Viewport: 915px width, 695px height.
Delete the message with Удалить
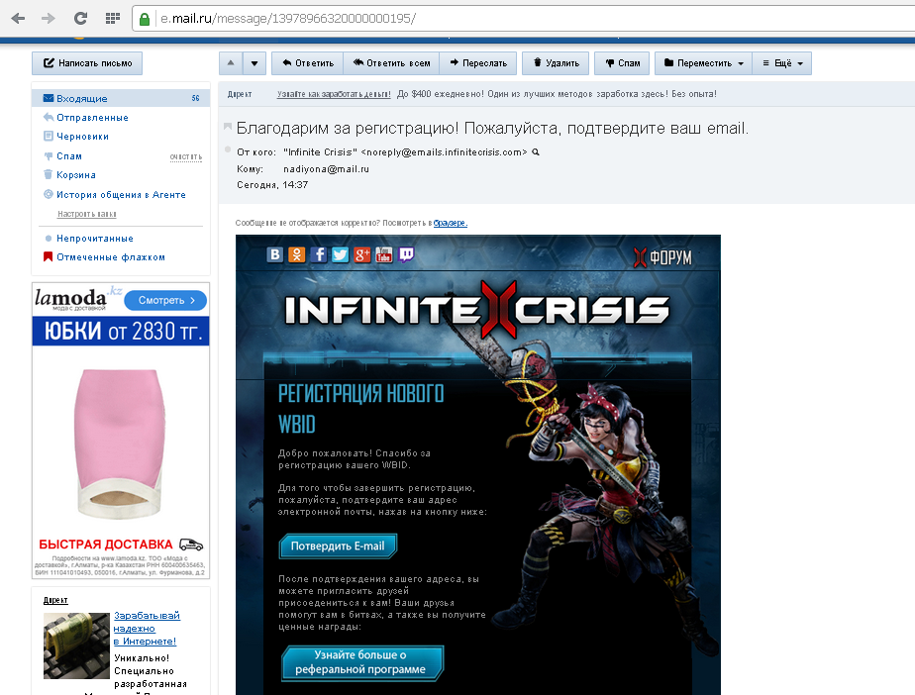tap(556, 63)
